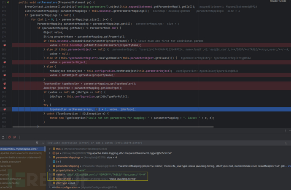Select the com.baomidou.mybatisplus.core stack frame
This screenshot has height=190, width=291.
tap(21, 149)
